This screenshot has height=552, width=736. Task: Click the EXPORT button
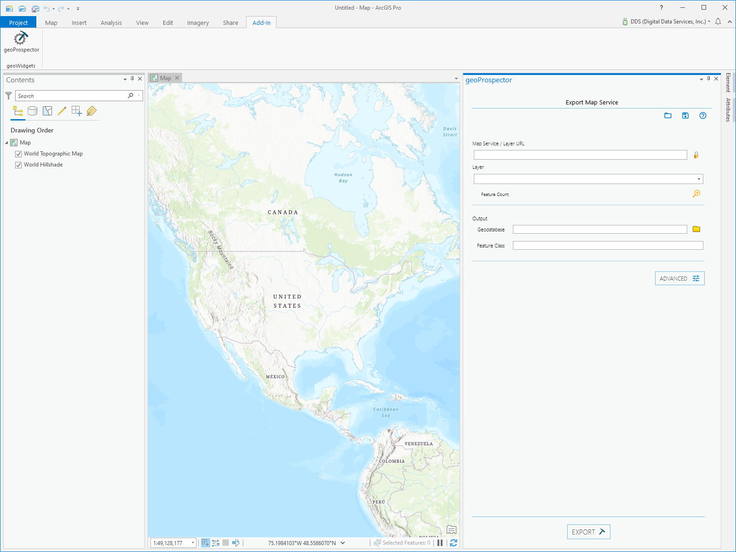pos(588,532)
